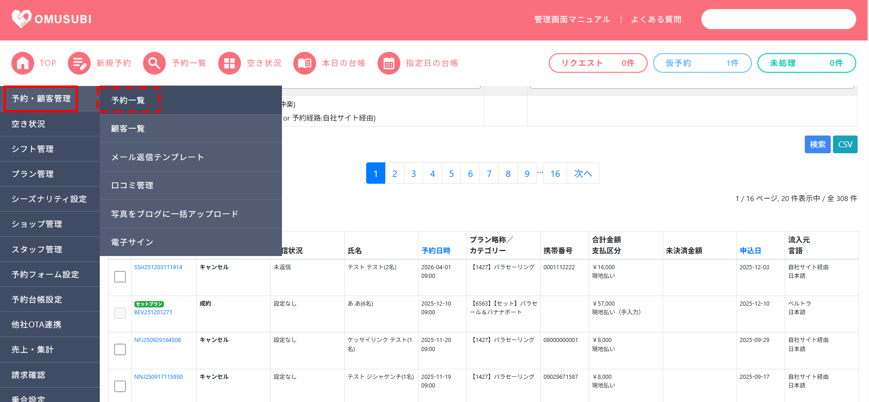Open the TOP home icon
The image size is (869, 402).
23,63
